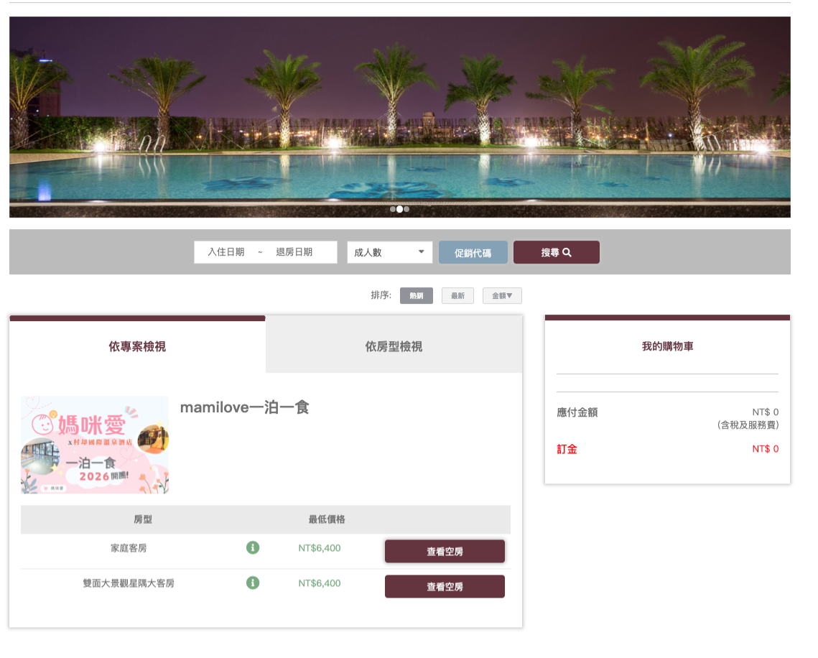Screen dimensions: 818x658
Task: Click the info icon for 雙面大景觀星隅大客房
Action: [253, 583]
